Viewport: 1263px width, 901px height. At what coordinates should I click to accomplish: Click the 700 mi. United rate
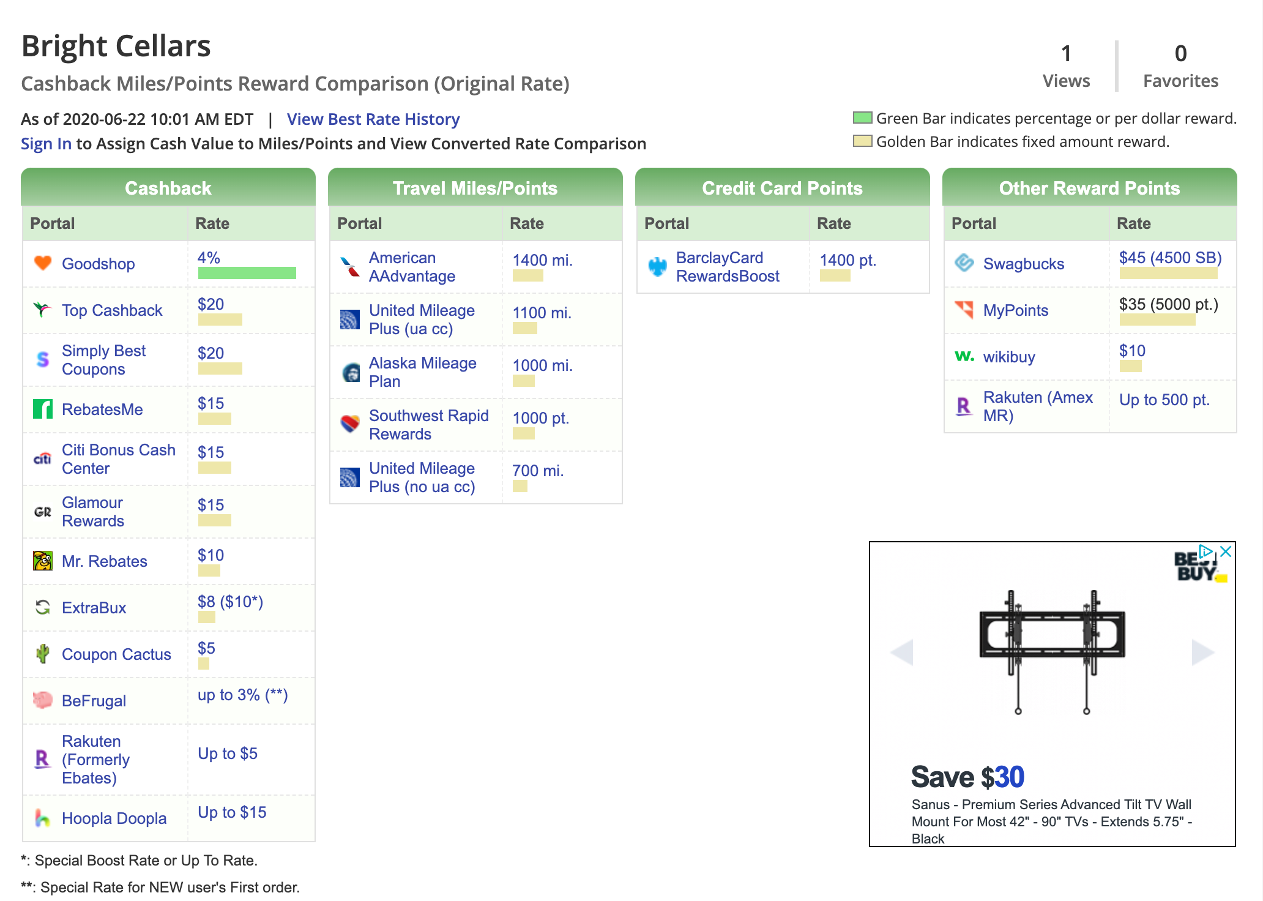coord(538,471)
